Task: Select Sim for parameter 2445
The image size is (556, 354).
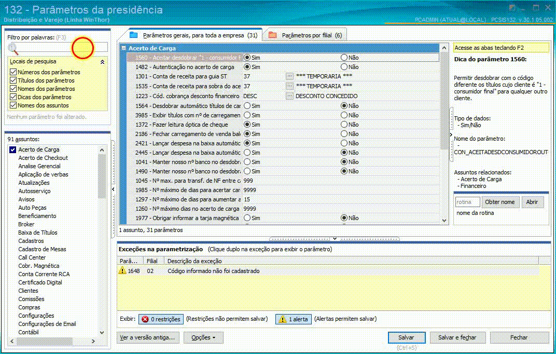Action: pos(247,152)
